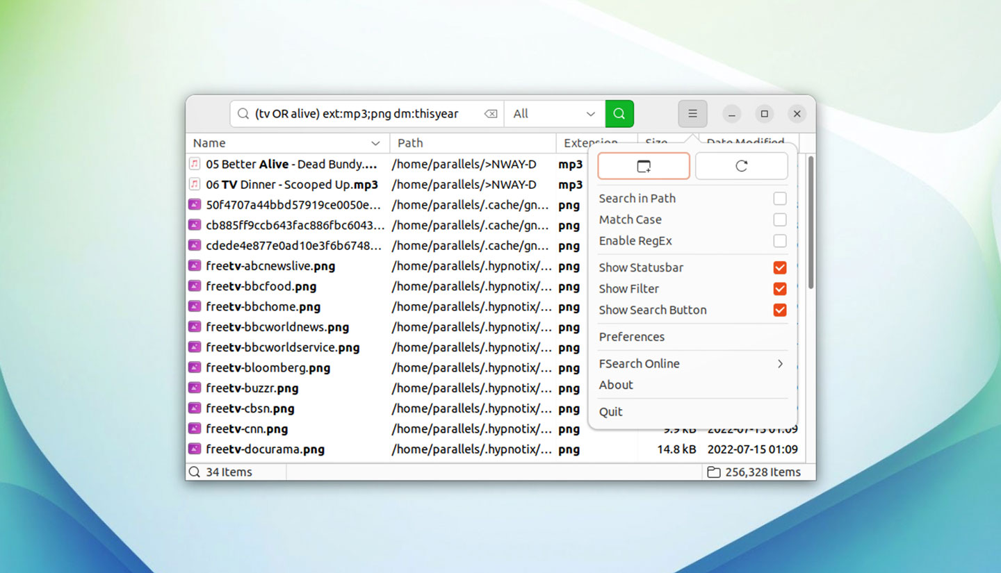
Task: Clear the search text with the backspace icon
Action: (491, 114)
